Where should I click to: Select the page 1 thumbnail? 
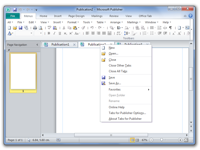coord(23,73)
